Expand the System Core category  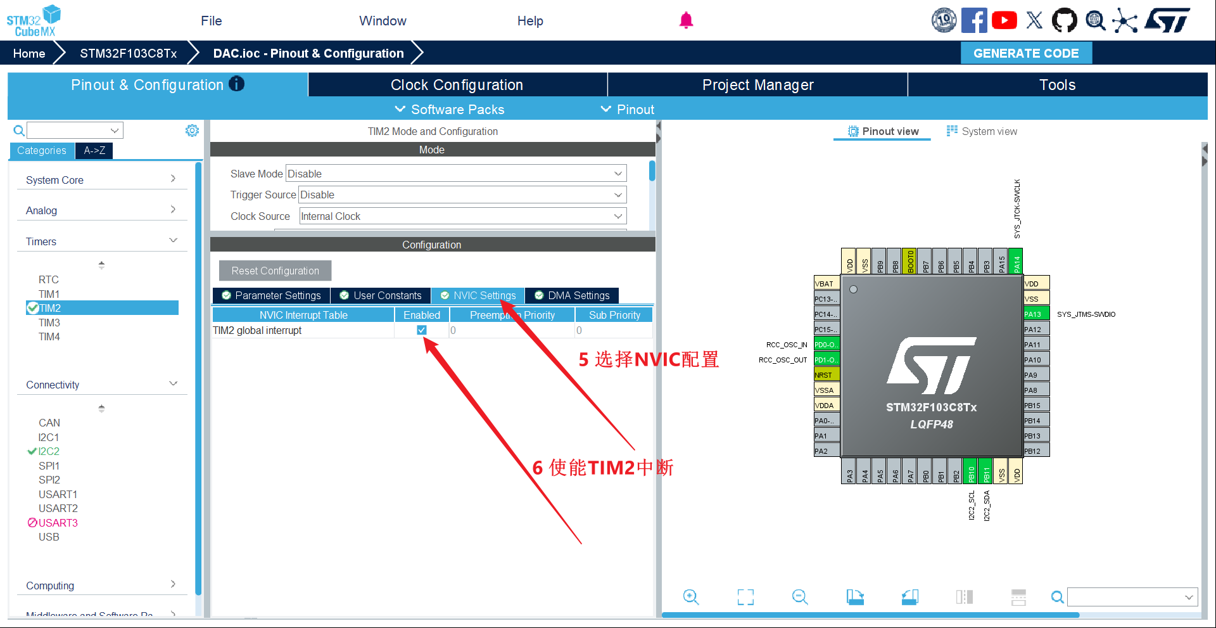pos(101,180)
